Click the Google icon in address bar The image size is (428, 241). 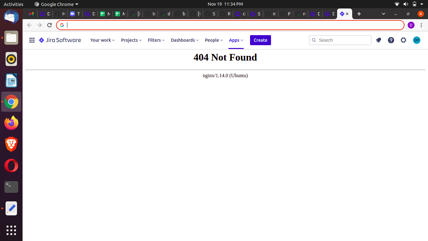62,25
